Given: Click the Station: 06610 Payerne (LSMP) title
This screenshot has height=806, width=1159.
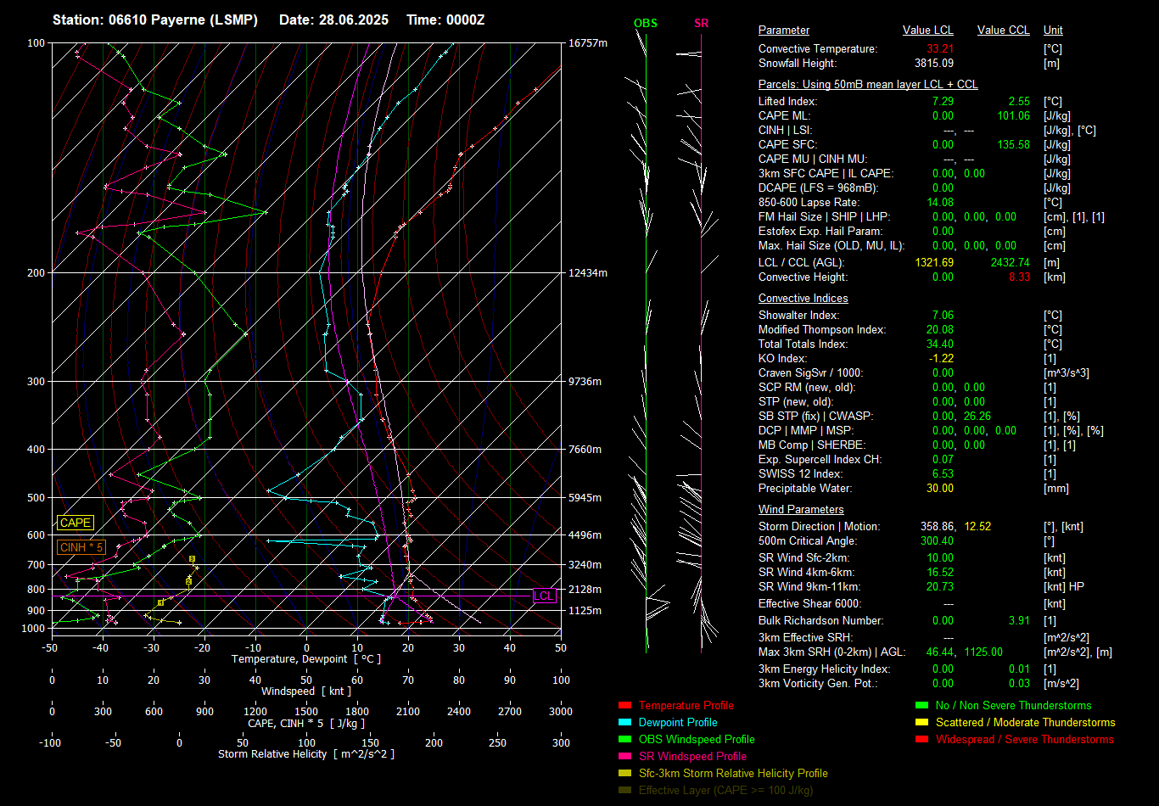Looking at the screenshot, I should tap(155, 20).
